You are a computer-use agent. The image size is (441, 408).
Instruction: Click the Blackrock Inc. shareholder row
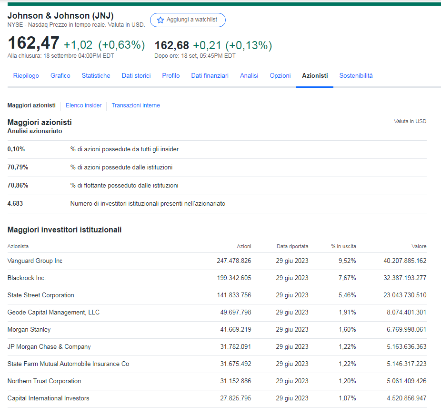point(27,278)
